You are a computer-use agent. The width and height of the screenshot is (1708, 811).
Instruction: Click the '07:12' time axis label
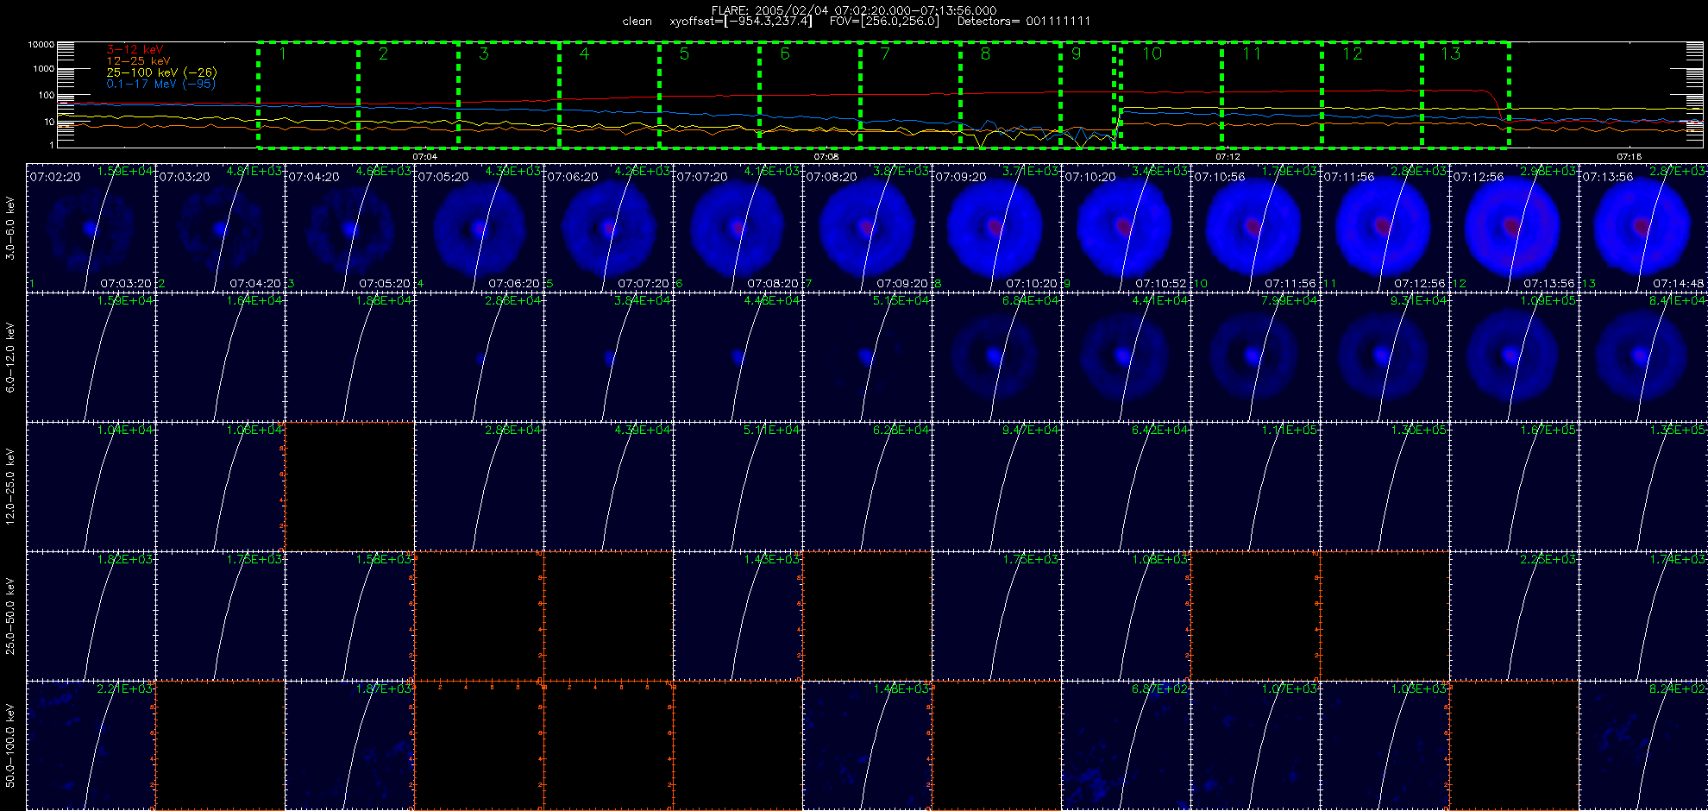[1228, 156]
